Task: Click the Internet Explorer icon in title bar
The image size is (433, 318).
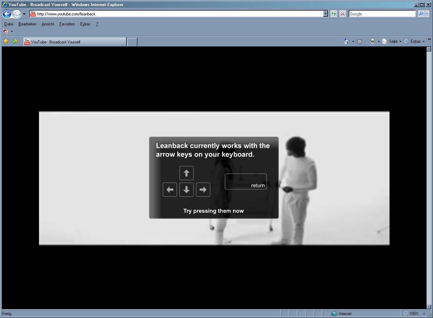Action: [5, 5]
